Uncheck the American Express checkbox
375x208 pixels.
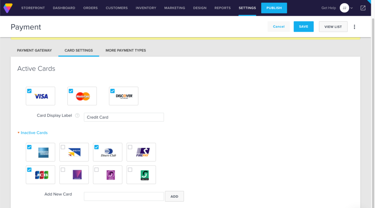(x=29, y=147)
